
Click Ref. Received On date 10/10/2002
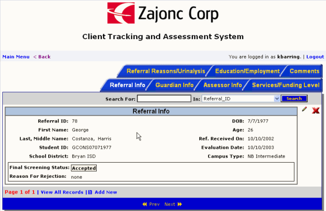pos(261,139)
